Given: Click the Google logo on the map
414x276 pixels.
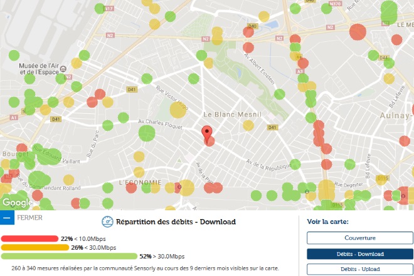Looking at the screenshot, I should click(x=16, y=203).
